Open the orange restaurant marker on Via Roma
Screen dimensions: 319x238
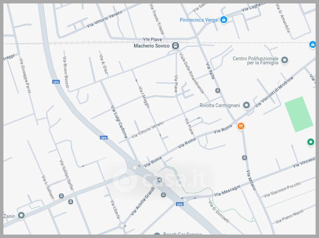click(241, 126)
